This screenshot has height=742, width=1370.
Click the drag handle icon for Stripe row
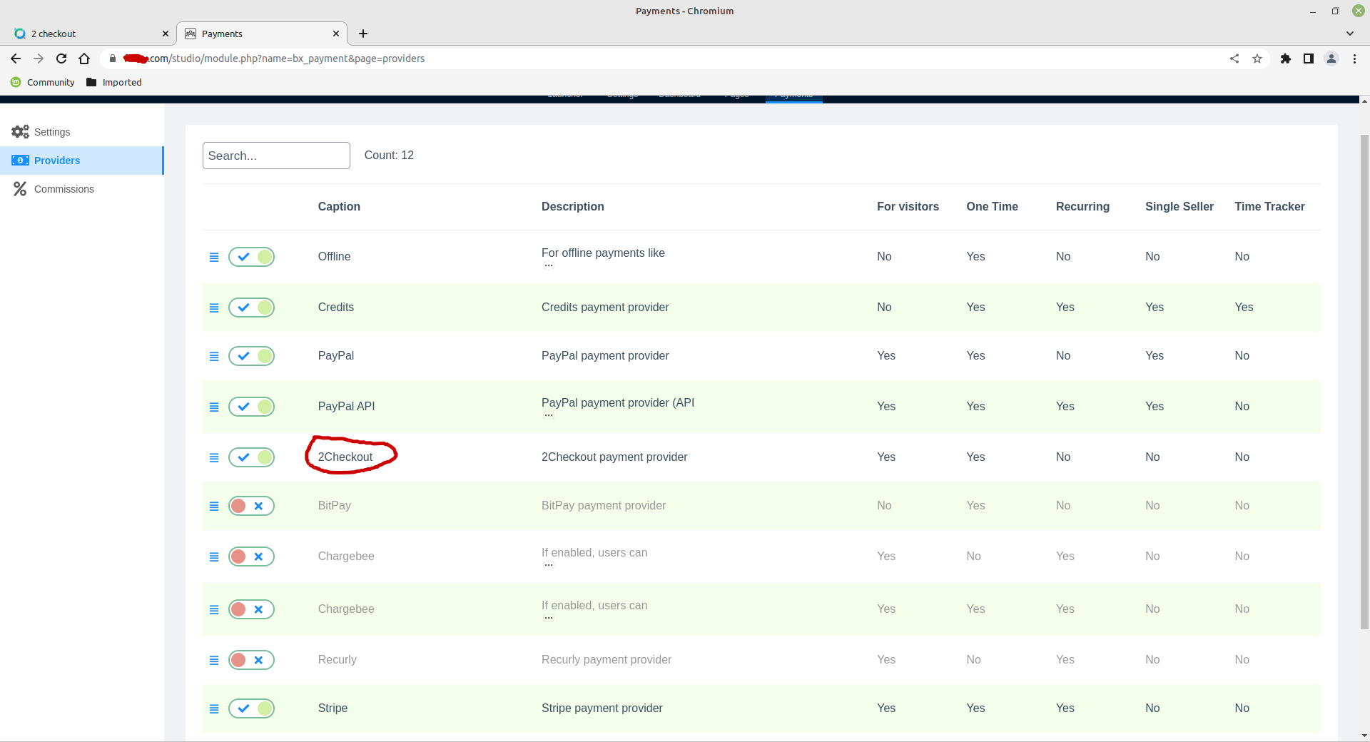pos(213,708)
